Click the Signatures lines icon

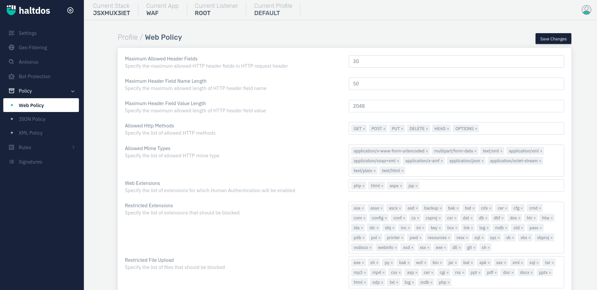tap(12, 162)
